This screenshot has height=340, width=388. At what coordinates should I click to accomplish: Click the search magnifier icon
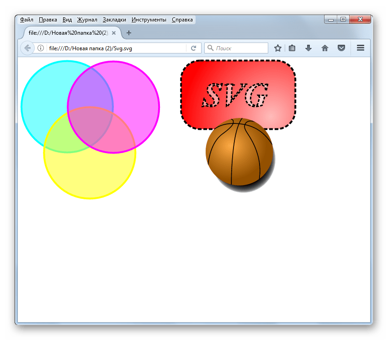pos(211,48)
